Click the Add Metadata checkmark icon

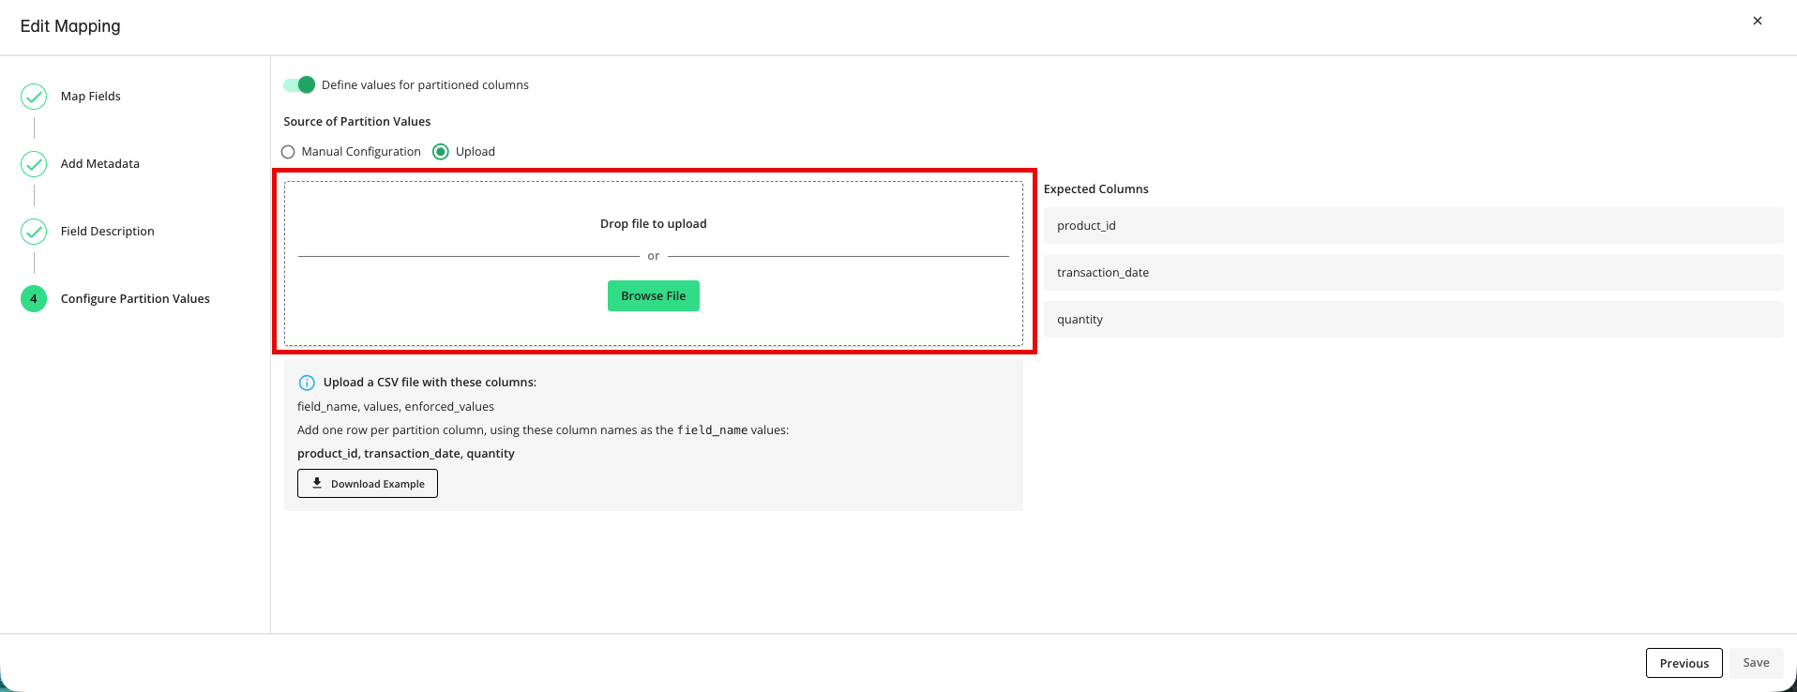pyautogui.click(x=34, y=164)
